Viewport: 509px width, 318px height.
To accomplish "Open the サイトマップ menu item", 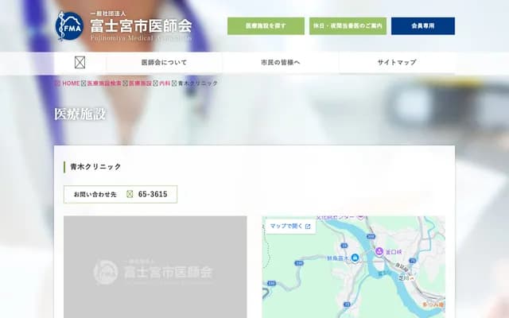I will pos(397,62).
